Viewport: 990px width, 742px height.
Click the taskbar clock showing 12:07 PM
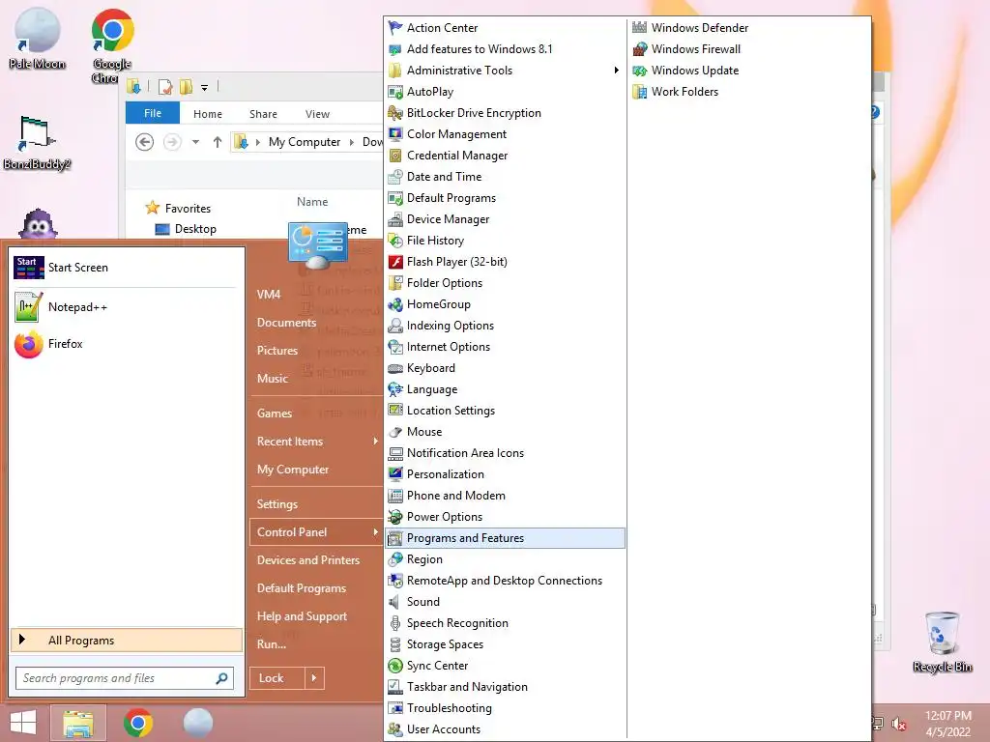tap(947, 724)
